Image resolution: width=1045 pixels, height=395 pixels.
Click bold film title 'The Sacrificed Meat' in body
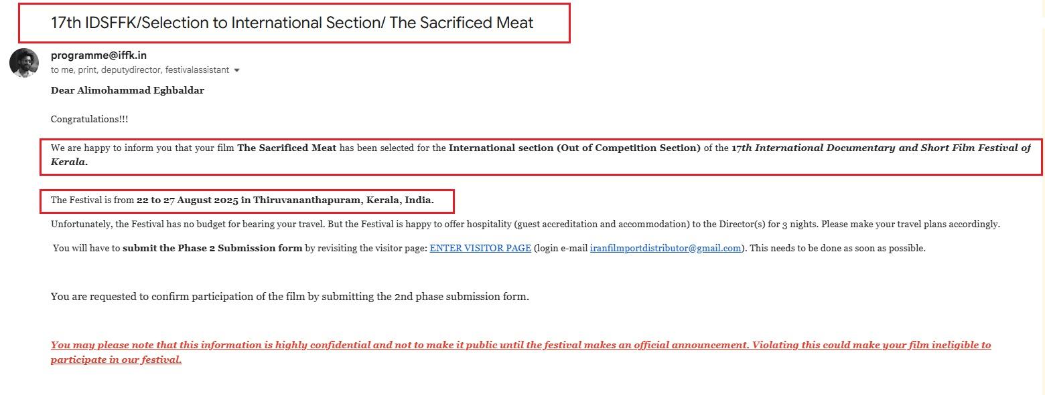point(287,148)
